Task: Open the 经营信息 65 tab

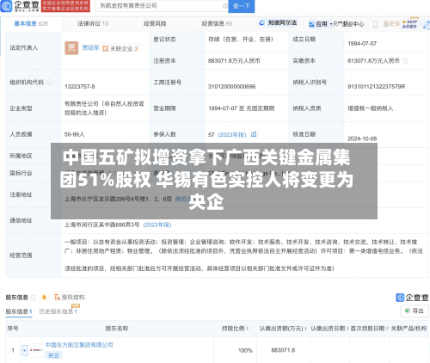Action: coord(217,23)
